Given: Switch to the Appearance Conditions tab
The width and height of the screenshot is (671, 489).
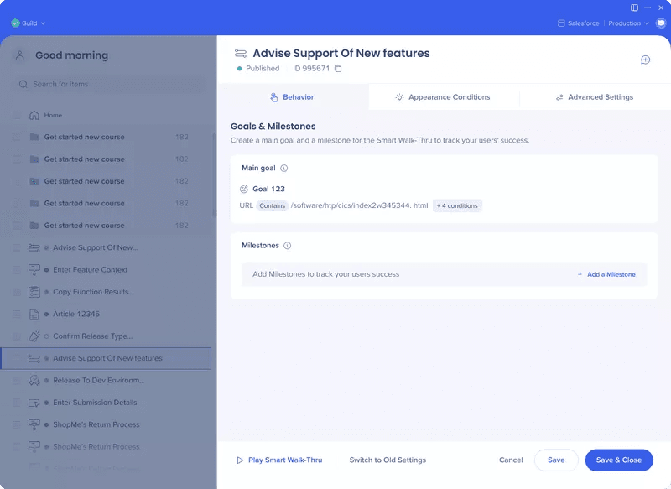Looking at the screenshot, I should click(x=443, y=97).
